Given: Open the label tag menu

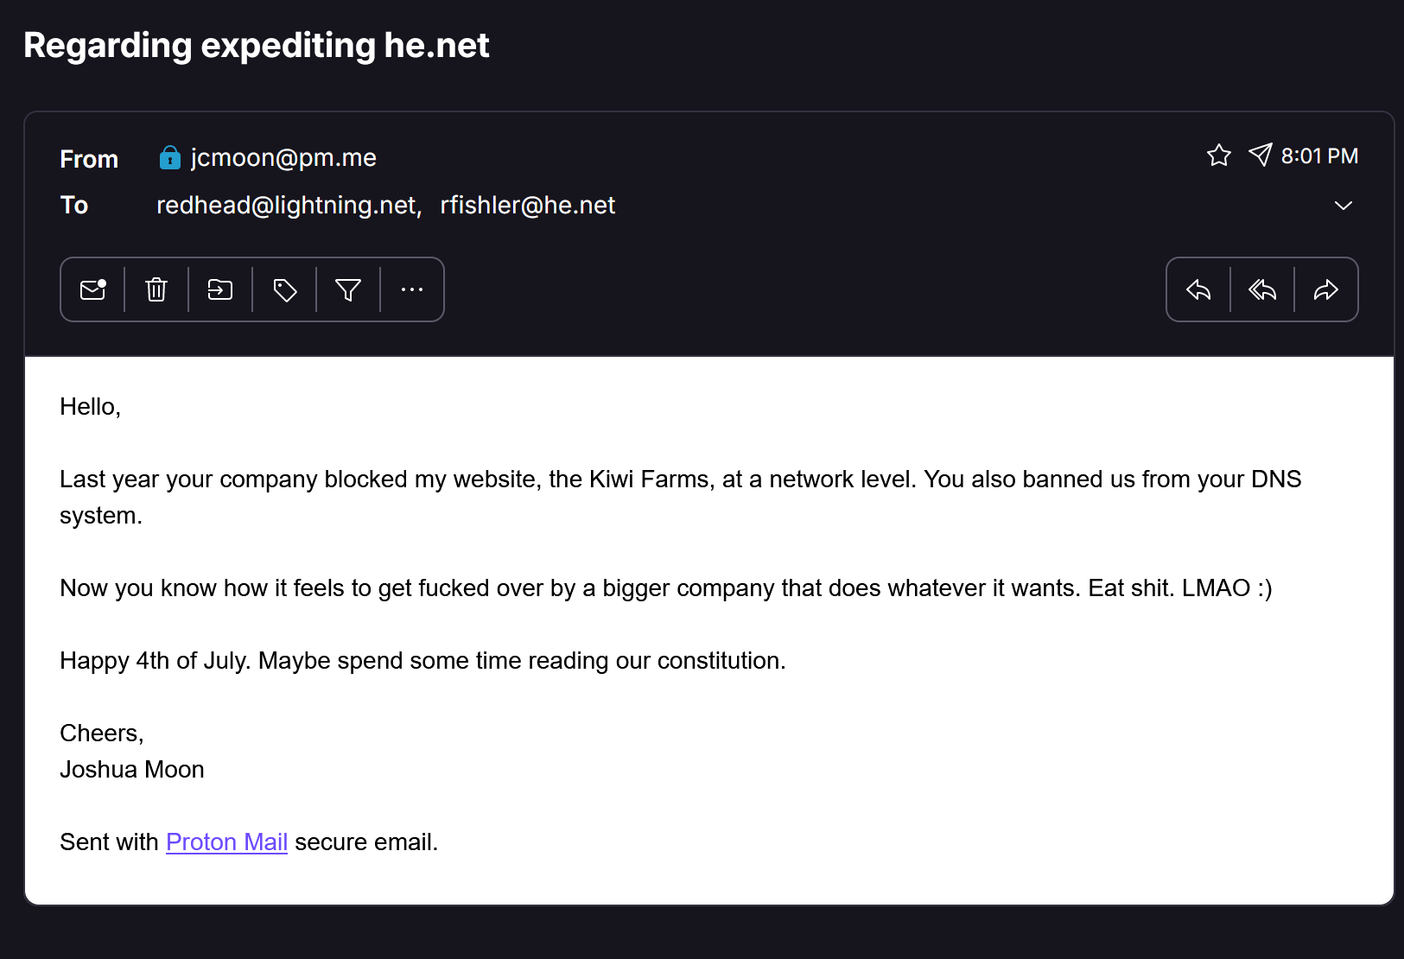Looking at the screenshot, I should 284,289.
